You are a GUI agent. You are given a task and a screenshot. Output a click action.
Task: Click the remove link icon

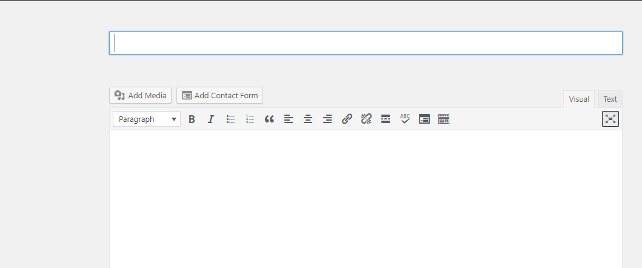tap(366, 119)
